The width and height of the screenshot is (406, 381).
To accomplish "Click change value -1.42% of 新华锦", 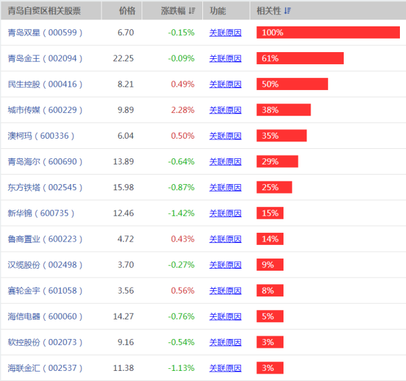I will [x=181, y=213].
